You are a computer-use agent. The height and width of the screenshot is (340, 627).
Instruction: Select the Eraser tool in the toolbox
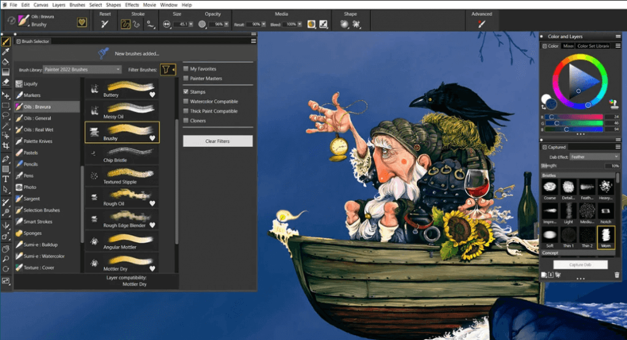coord(6,81)
